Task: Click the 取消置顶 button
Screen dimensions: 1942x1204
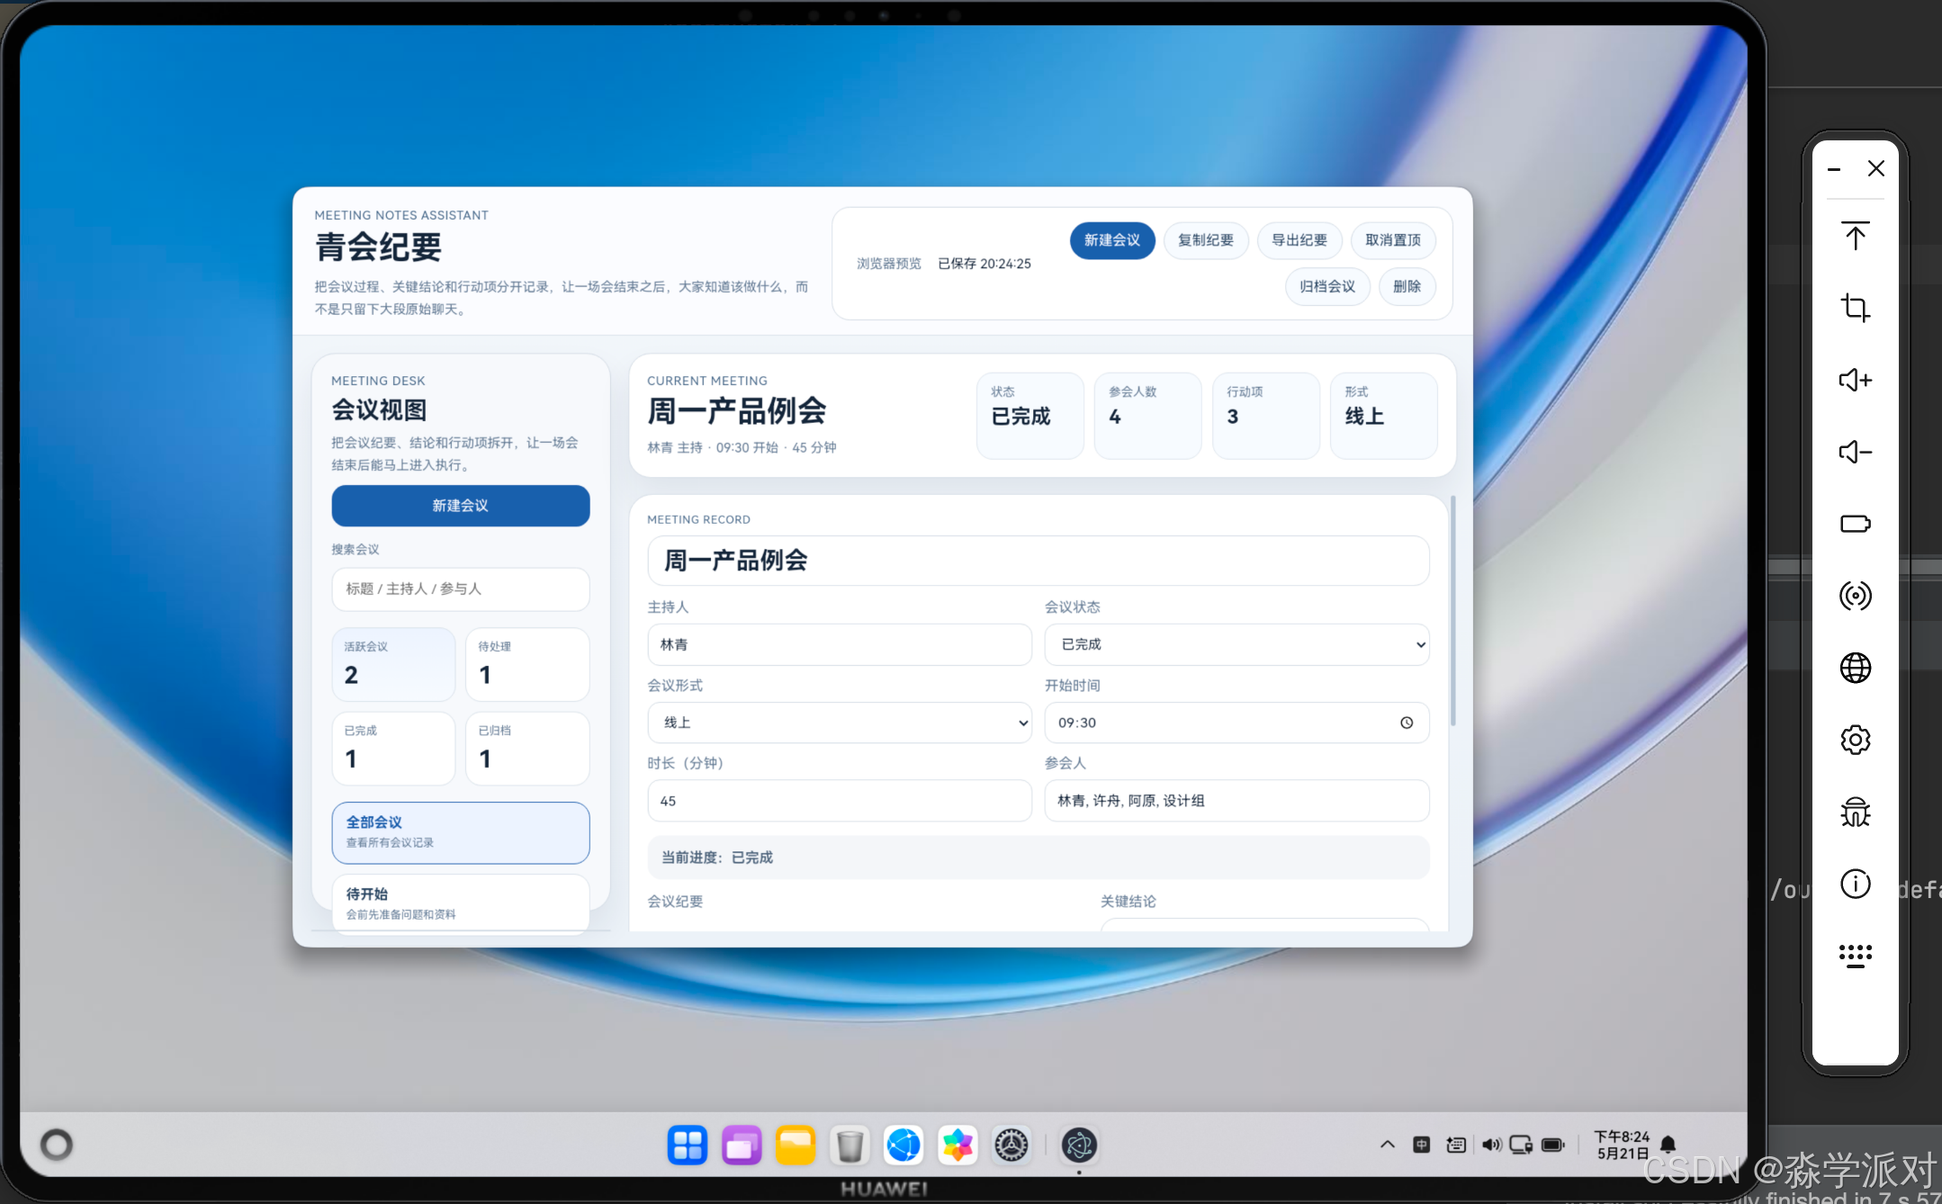Action: click(x=1393, y=240)
